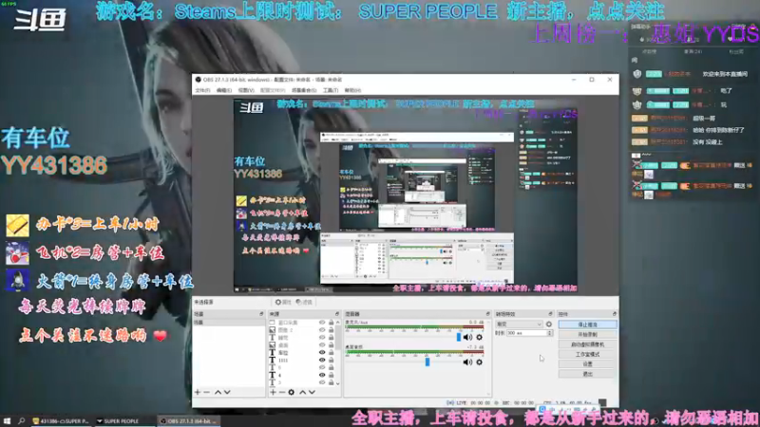This screenshot has width=760, height=427.
Task: Adjust the microphone volume slider handle
Action: coord(459,337)
